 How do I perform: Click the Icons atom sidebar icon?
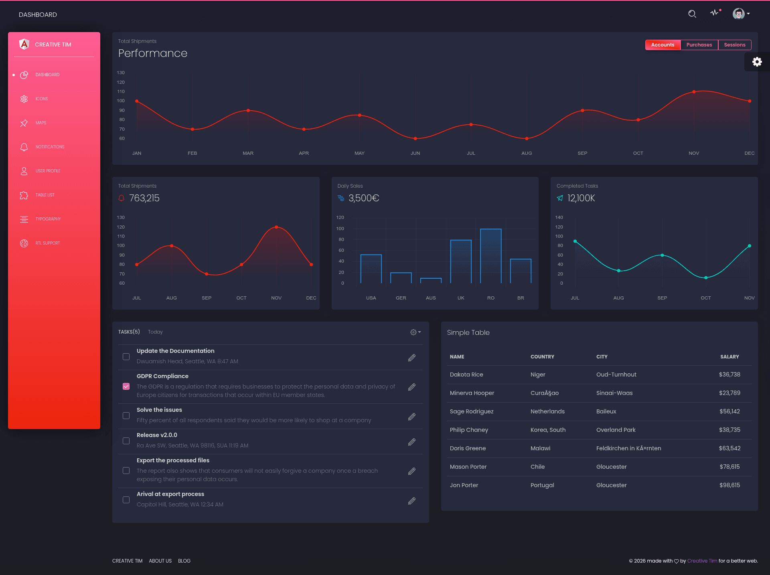point(24,99)
